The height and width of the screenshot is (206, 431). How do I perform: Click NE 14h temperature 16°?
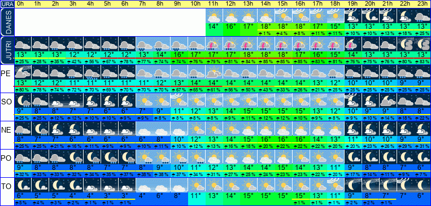[x=265, y=139]
